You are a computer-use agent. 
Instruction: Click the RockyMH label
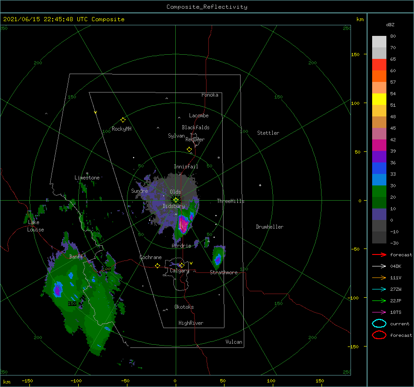click(121, 129)
